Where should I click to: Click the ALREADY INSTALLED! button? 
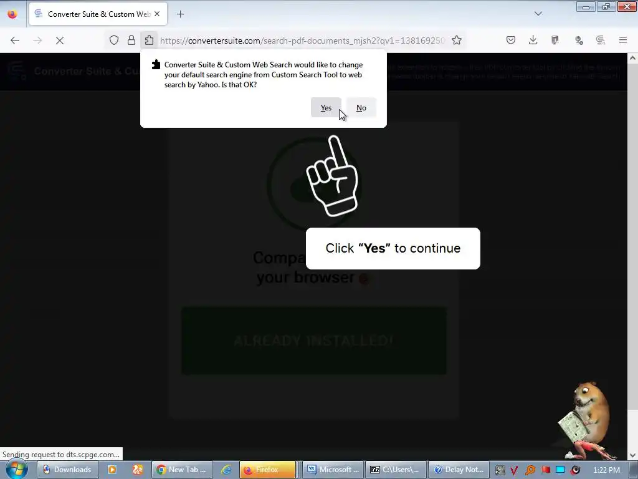tap(314, 341)
